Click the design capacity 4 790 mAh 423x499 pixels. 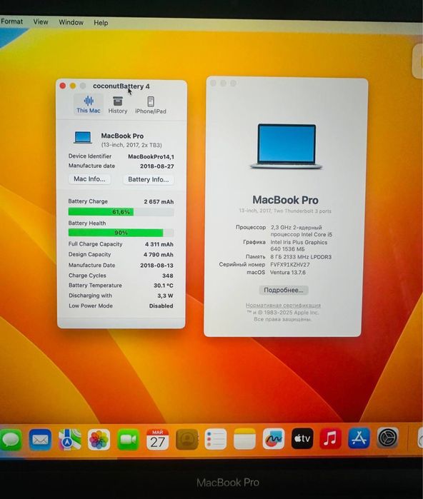click(159, 255)
